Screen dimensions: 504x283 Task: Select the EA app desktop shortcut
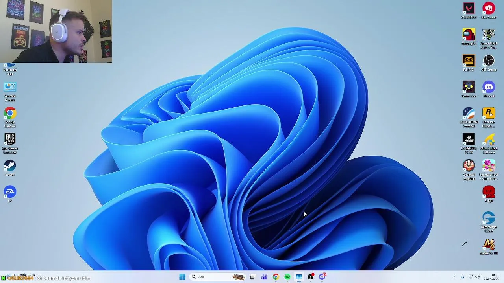[10, 194]
